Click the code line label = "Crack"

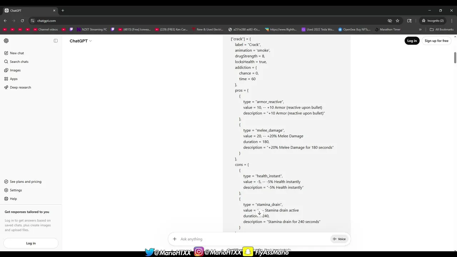tap(248, 45)
